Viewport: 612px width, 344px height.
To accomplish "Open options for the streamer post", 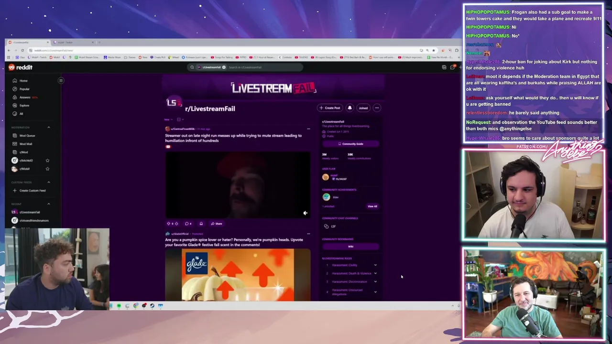I will point(308,129).
